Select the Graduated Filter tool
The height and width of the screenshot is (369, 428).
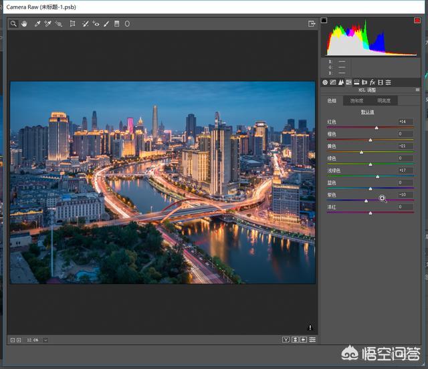click(116, 23)
